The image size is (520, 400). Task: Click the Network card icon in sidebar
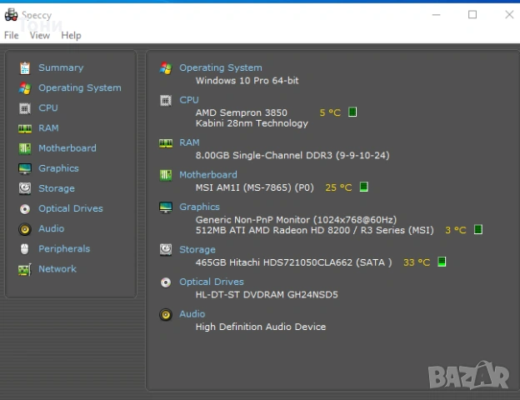(25, 269)
